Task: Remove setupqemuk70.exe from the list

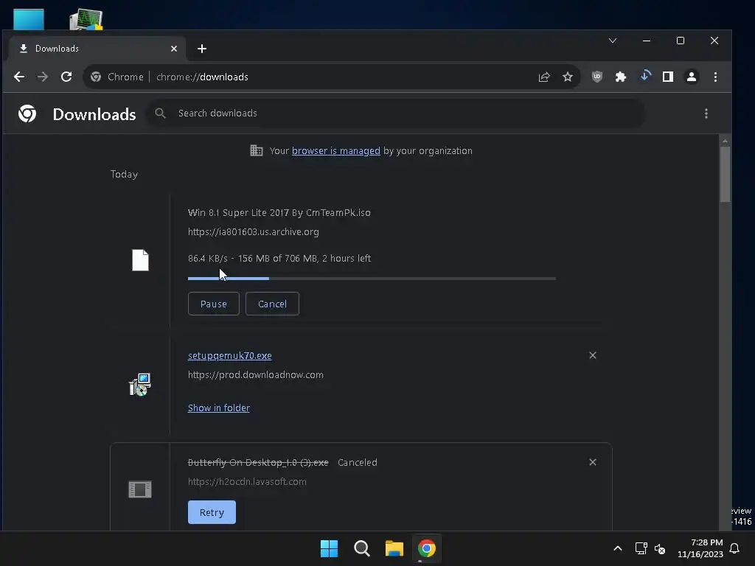Action: (x=593, y=355)
